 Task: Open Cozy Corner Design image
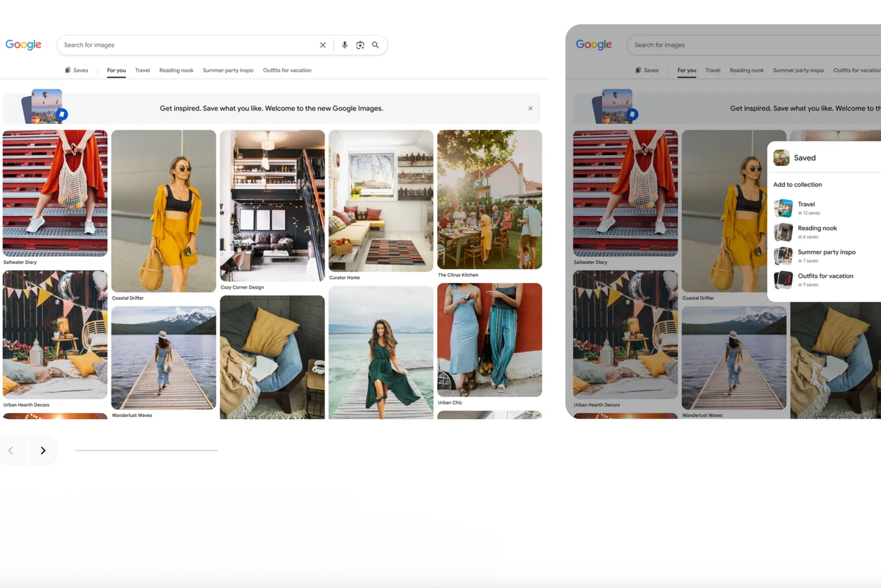(x=272, y=206)
